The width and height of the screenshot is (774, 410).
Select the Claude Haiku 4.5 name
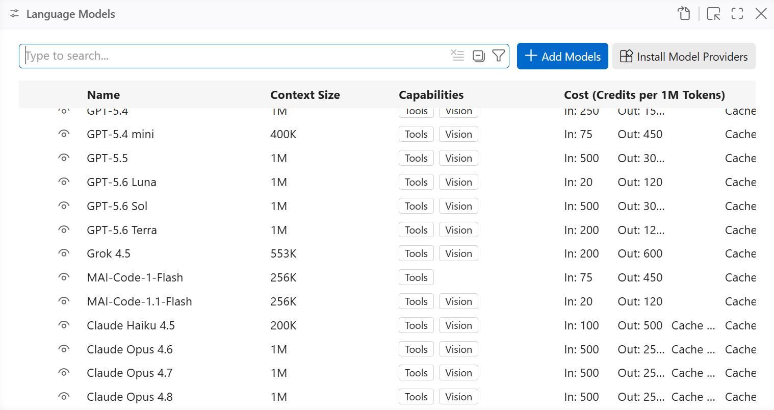[x=131, y=325]
